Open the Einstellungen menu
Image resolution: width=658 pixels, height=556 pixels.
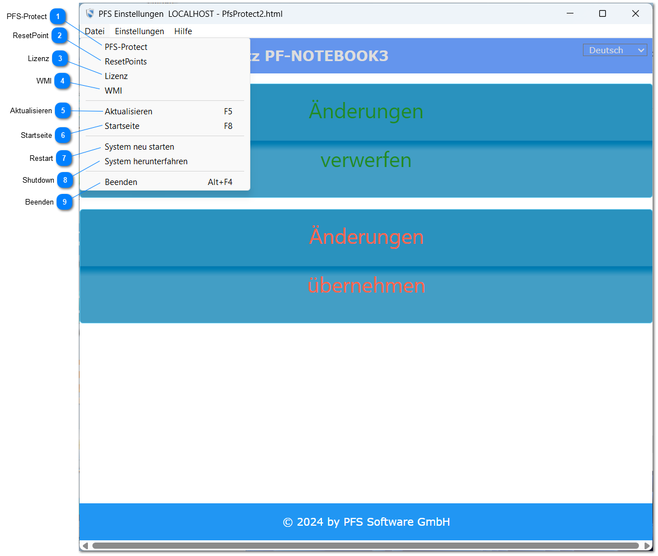coord(139,31)
